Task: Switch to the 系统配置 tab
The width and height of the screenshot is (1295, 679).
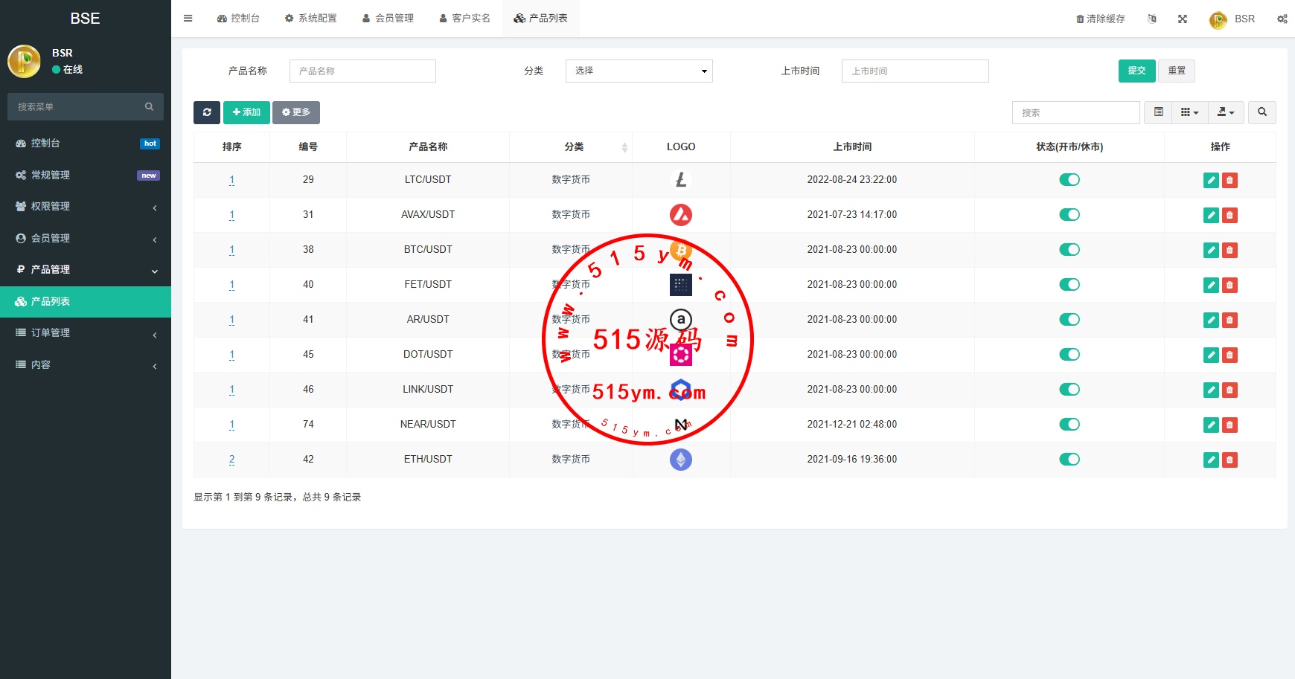Action: click(310, 19)
